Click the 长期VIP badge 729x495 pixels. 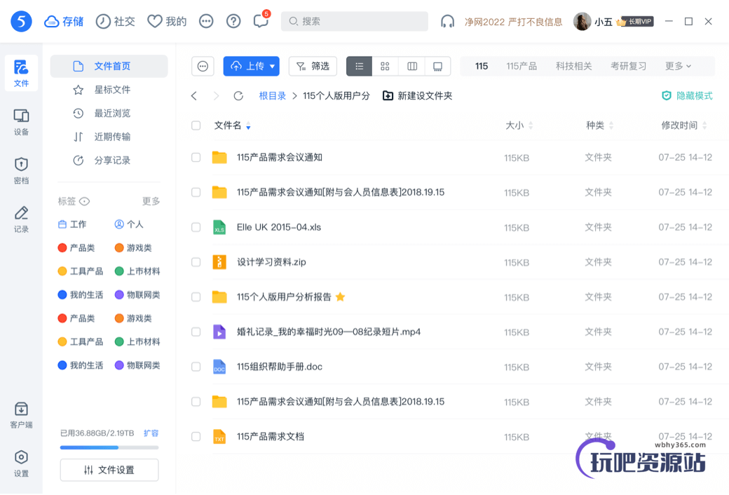pyautogui.click(x=635, y=22)
